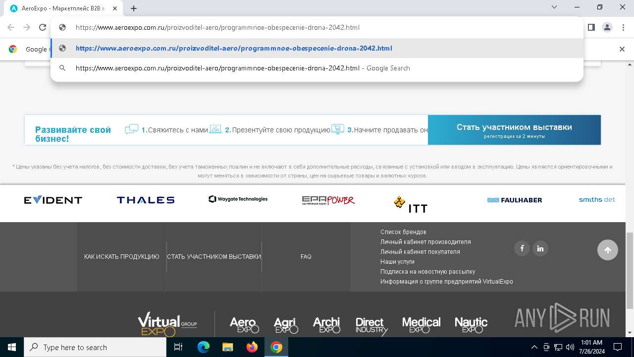
Task: Open the notification center icon
Action: pyautogui.click(x=618, y=347)
